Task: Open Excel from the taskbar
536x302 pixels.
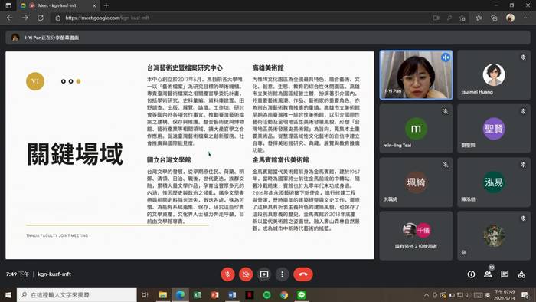Action: (x=198, y=295)
